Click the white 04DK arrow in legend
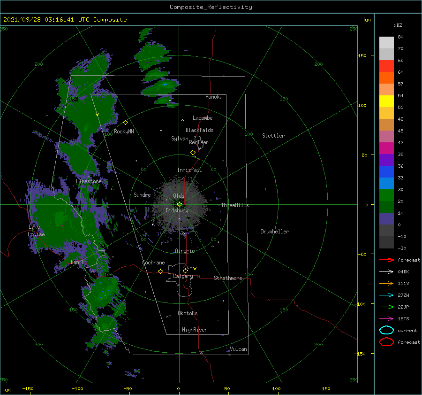 (387, 272)
